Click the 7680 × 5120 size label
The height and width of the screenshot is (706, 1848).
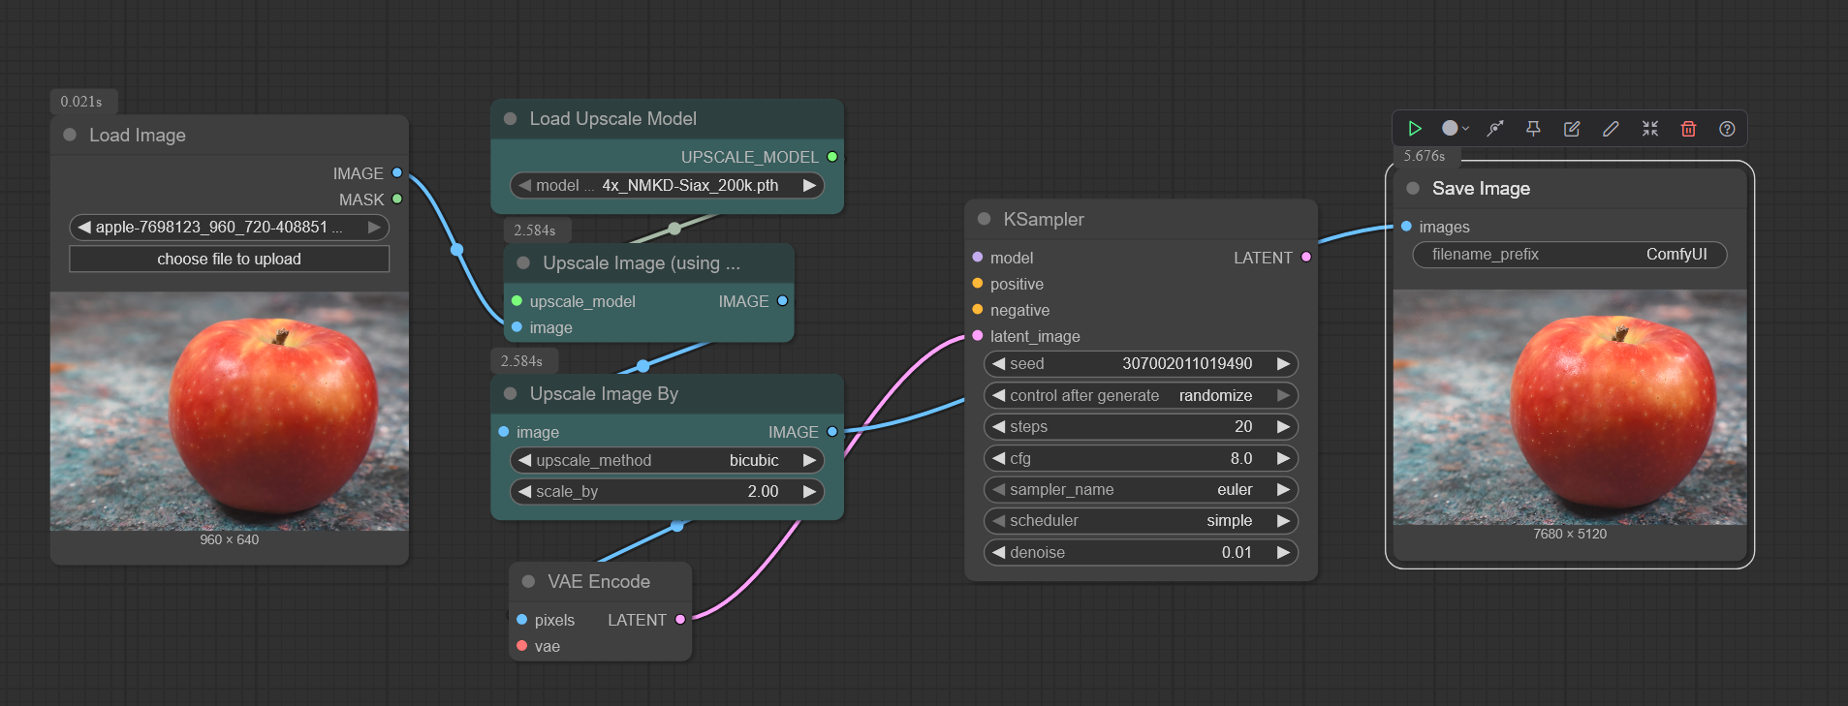(x=1570, y=534)
